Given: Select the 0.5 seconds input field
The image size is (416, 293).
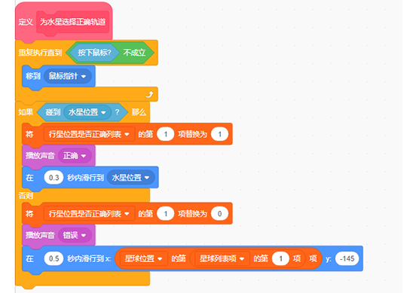Looking at the screenshot, I should pos(54,258).
